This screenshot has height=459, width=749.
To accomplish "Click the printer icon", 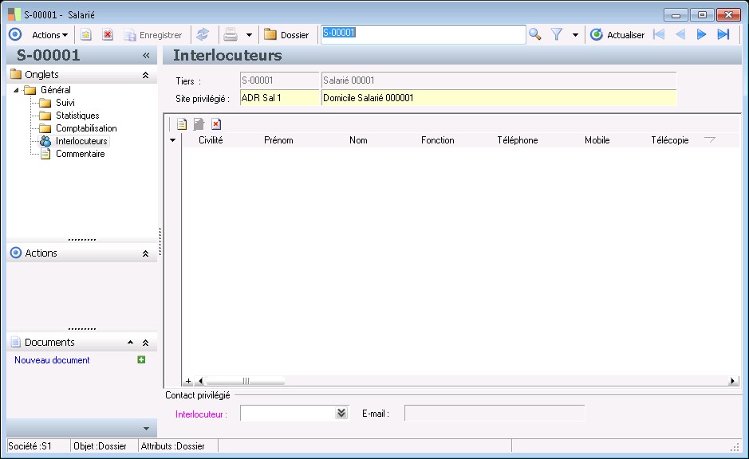I will [231, 34].
